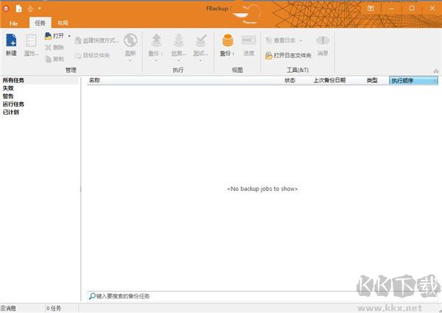Expand the 打开 dropdown arrow
The width and height of the screenshot is (442, 313).
pos(69,36)
